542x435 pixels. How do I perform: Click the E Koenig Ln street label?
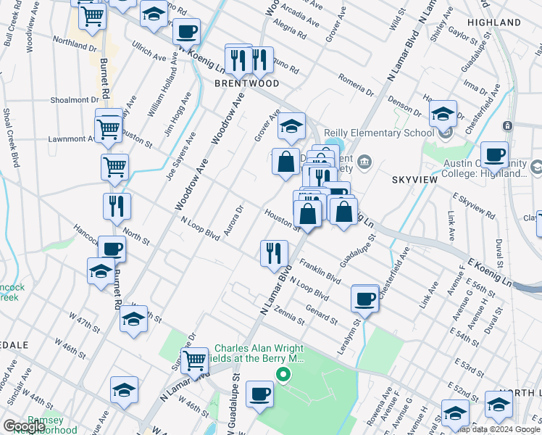[489, 272]
